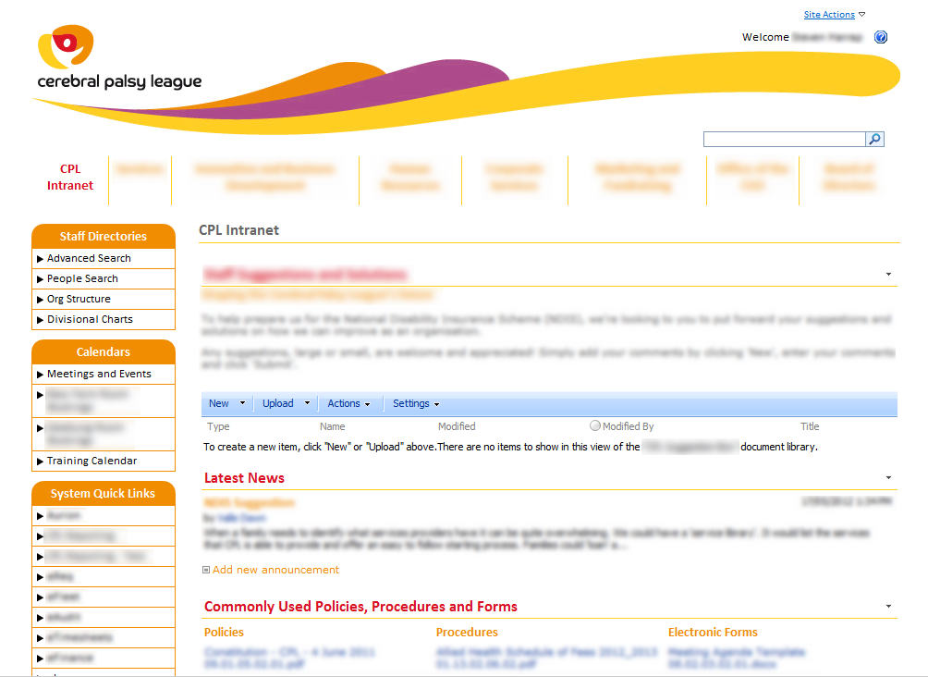Sort by the Name column header
This screenshot has height=677, width=928.
tap(333, 426)
